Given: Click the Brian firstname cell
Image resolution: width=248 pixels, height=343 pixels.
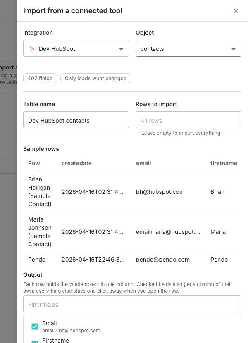Looking at the screenshot, I should coord(217,192).
